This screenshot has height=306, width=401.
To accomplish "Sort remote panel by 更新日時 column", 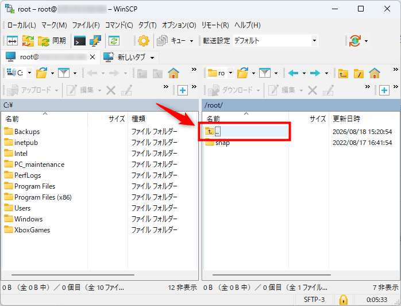I will pos(364,118).
